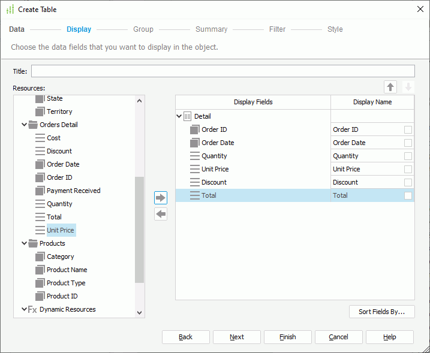Screen dimensions: 430x353
Task: Click the Category field icon
Action: click(x=40, y=257)
